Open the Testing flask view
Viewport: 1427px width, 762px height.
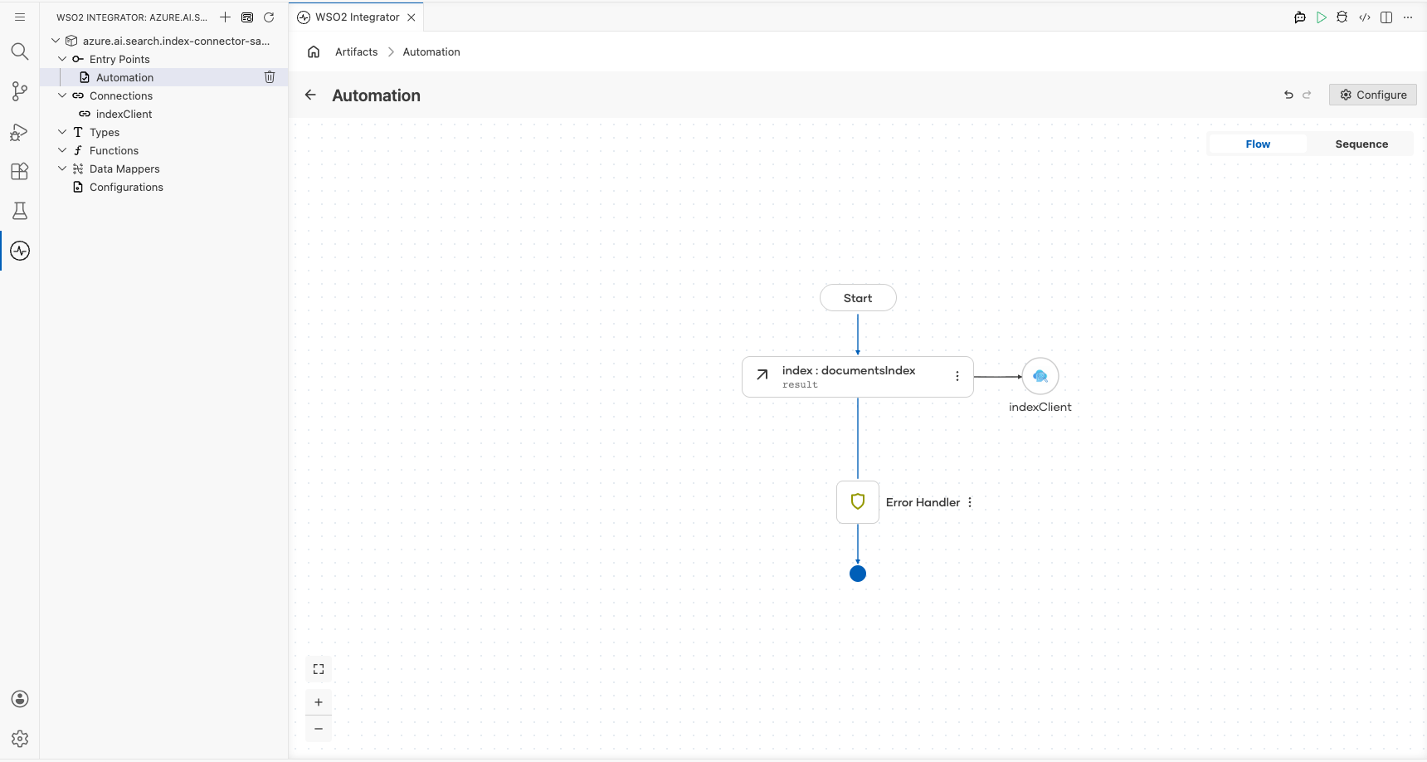point(20,211)
